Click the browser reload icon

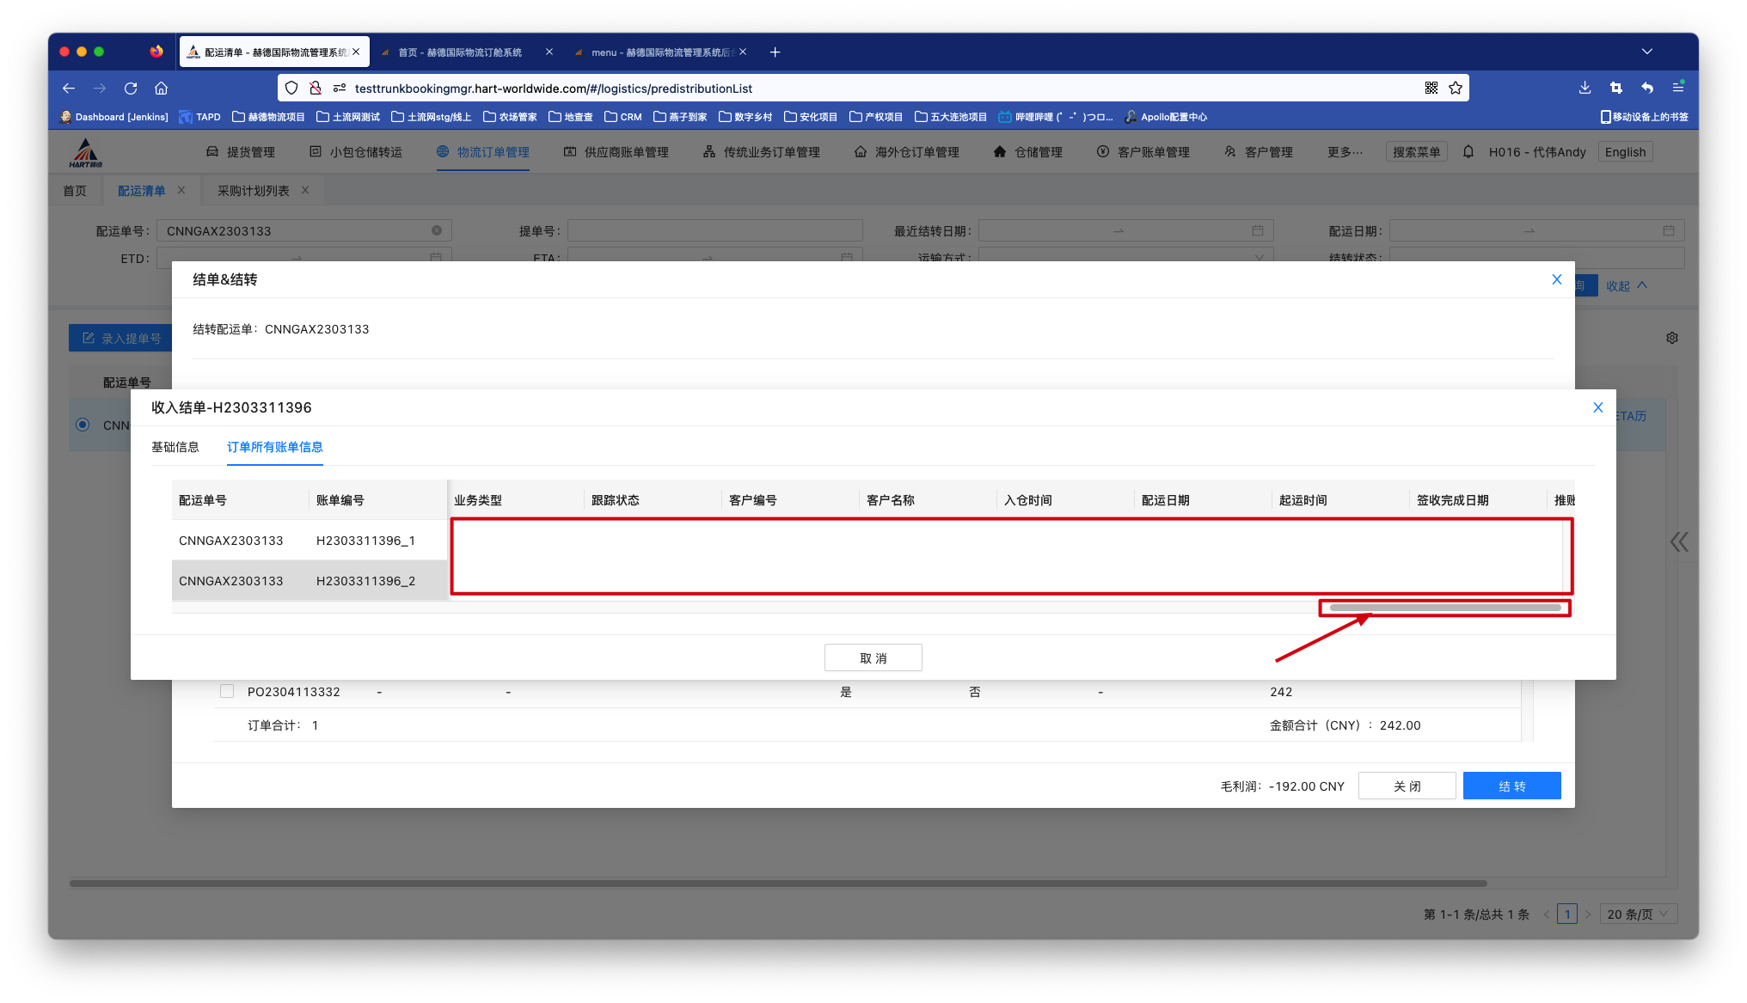click(131, 89)
